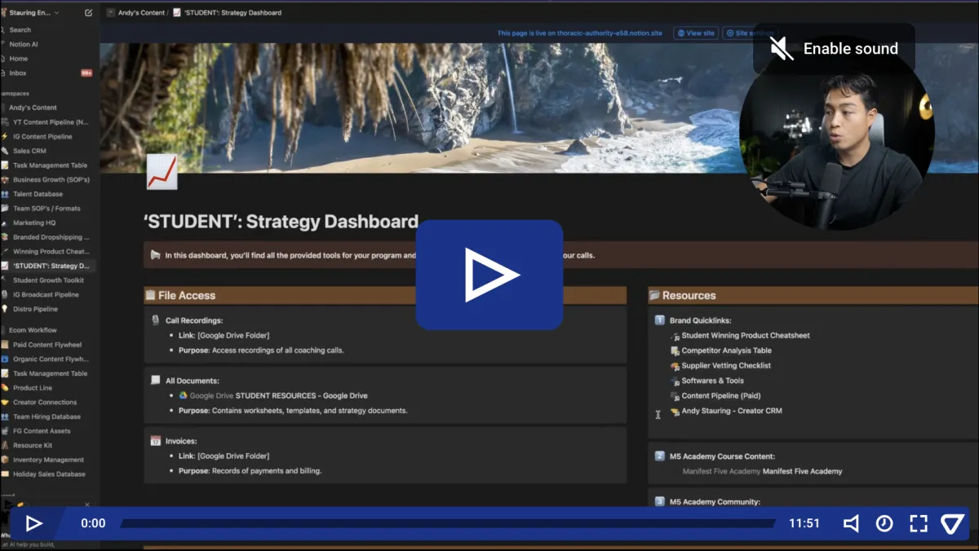
Task: Seek along the video progress bar
Action: (448, 523)
